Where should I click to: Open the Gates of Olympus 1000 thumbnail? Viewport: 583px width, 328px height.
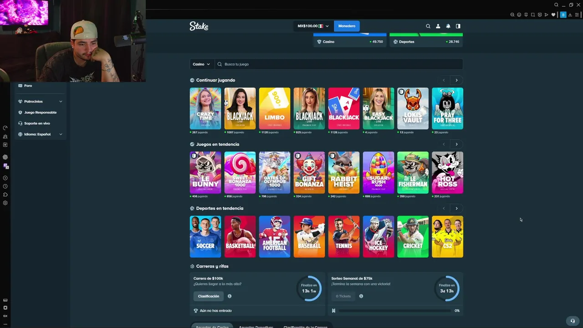[x=275, y=173]
